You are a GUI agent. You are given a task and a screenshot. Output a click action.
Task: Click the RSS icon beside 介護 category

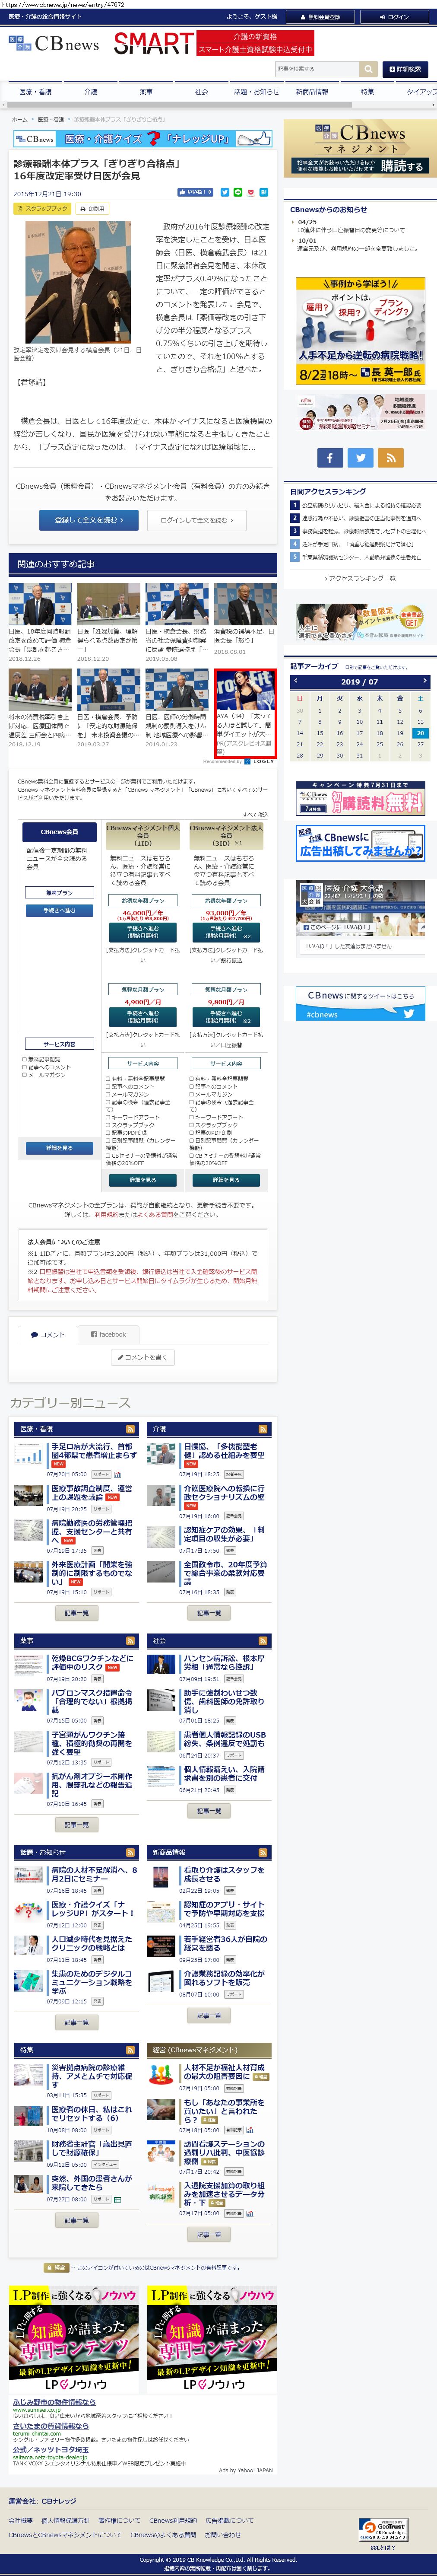coord(263,1429)
